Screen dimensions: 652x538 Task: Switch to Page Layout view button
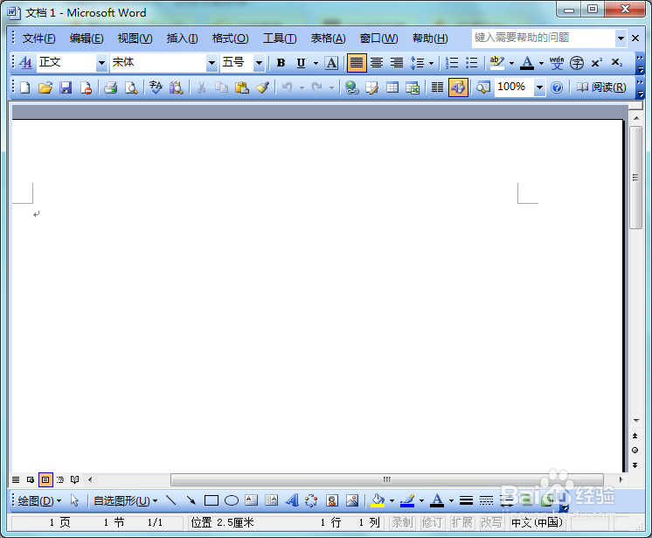[45, 479]
